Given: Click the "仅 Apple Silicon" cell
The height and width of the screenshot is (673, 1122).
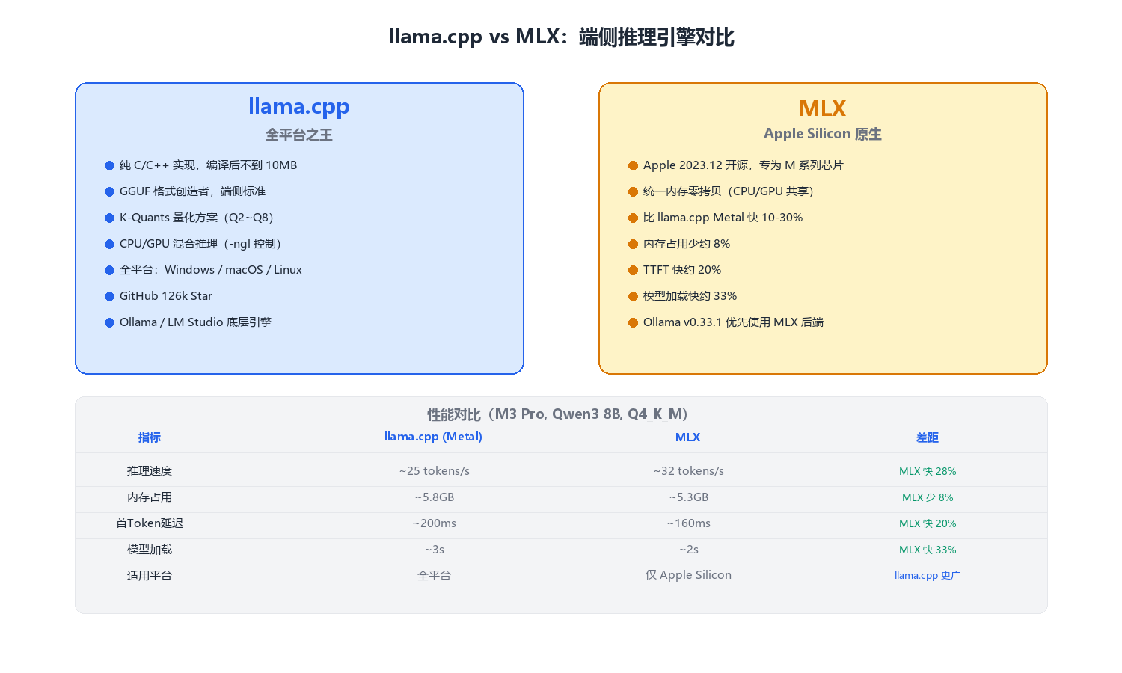Looking at the screenshot, I should (688, 575).
